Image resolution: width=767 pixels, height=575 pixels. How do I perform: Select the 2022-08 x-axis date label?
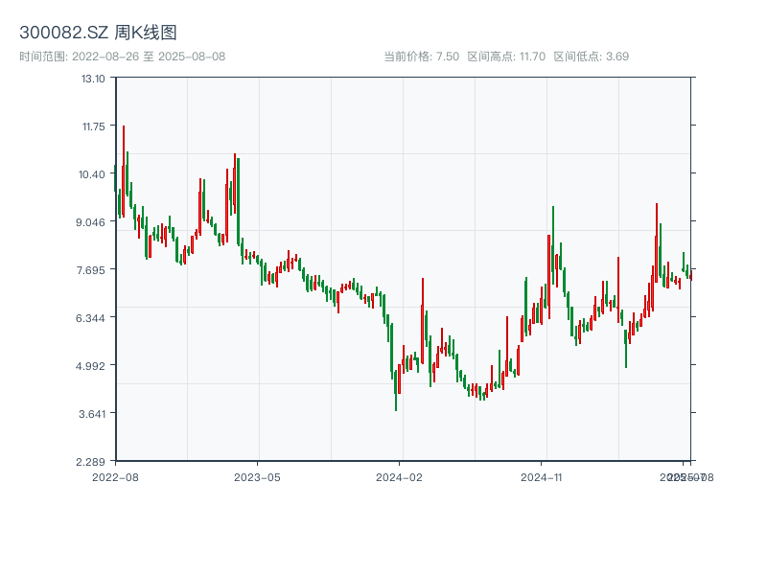point(115,476)
